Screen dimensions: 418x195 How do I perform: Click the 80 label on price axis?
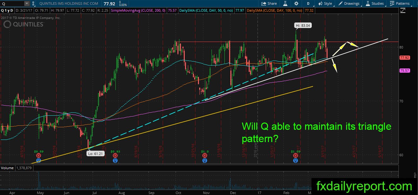401,47
